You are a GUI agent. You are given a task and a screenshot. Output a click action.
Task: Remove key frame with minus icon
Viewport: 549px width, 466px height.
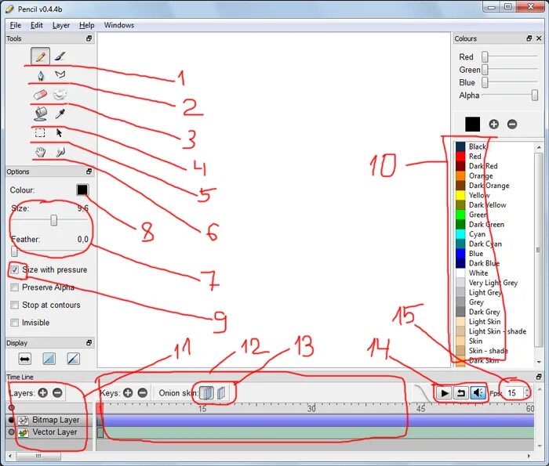tap(143, 393)
